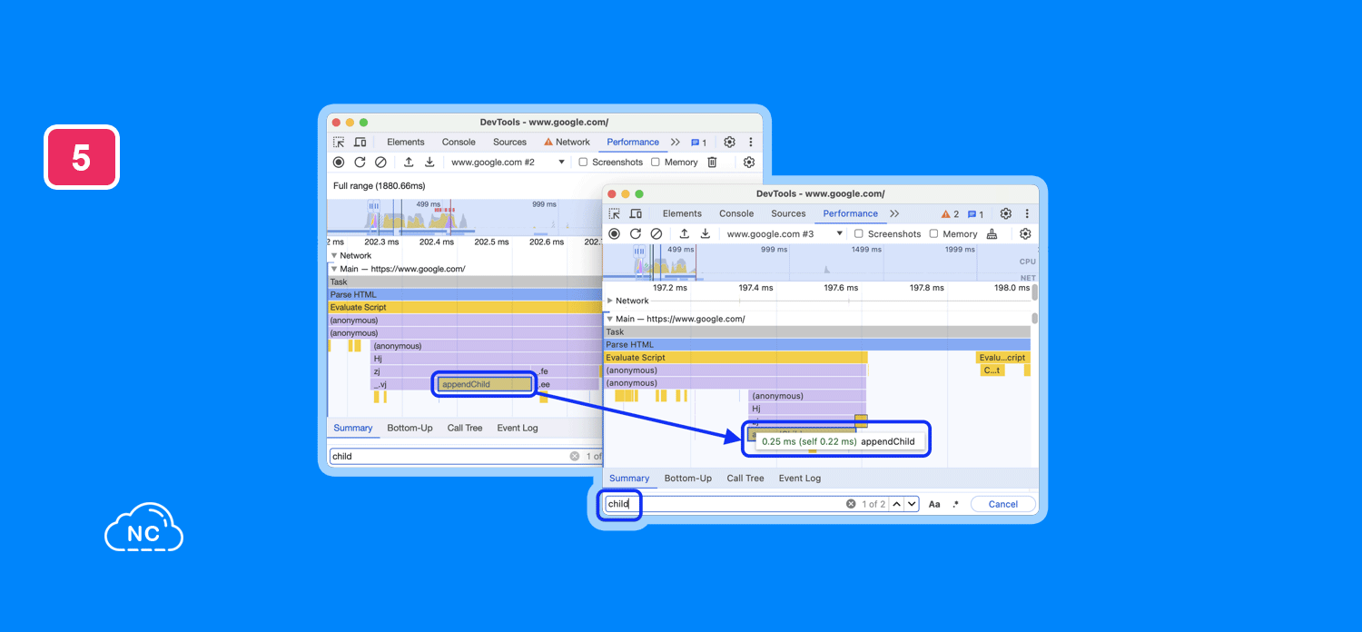Collapse Main track in front DevTools window
Viewport: 1362px width, 632px height.
click(610, 319)
